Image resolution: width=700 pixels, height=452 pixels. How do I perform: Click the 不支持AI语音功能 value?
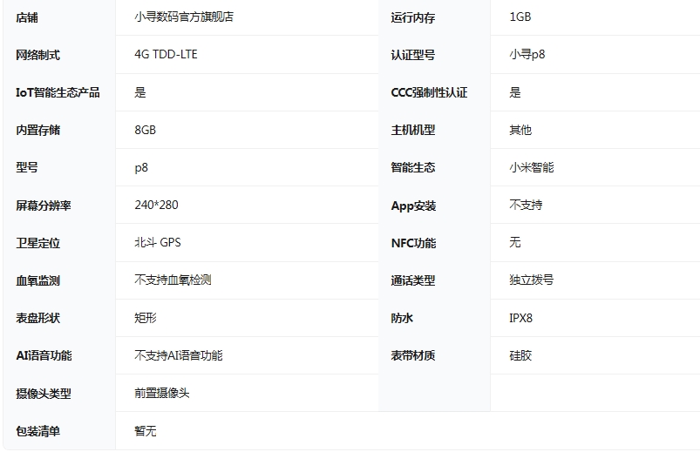point(178,355)
